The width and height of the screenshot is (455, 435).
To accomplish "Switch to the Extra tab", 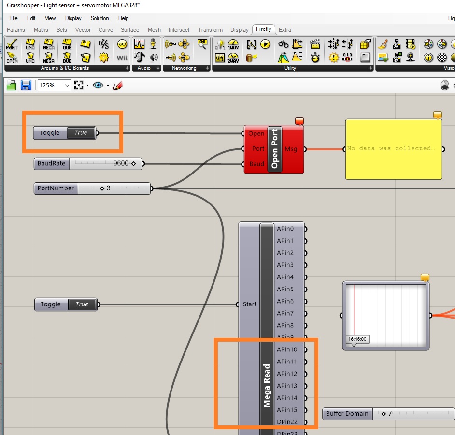I will click(x=285, y=30).
